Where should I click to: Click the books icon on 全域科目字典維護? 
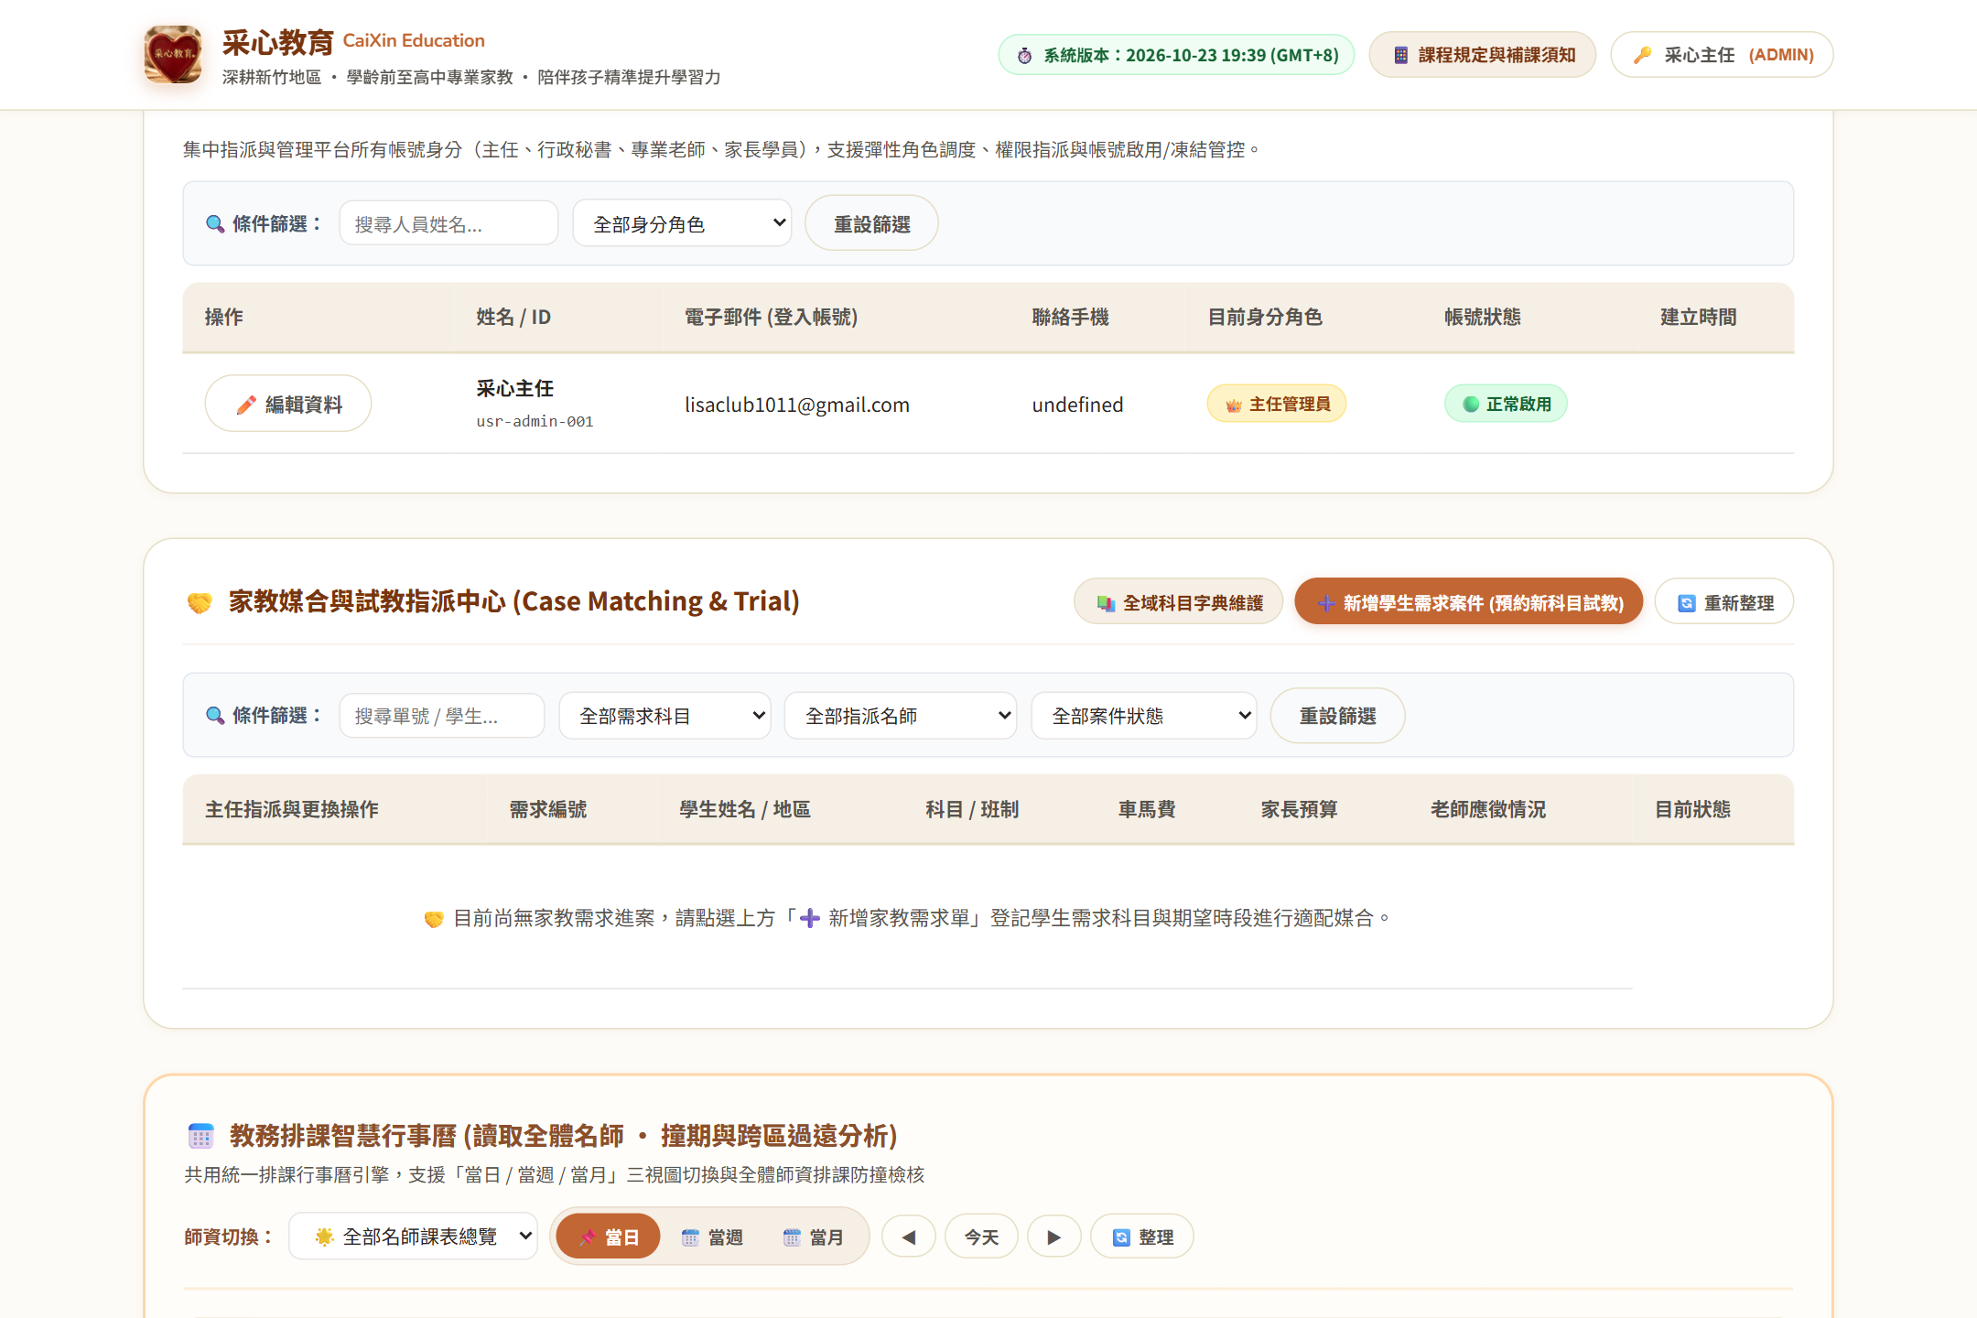pyautogui.click(x=1106, y=603)
